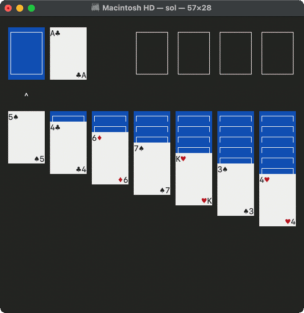Image resolution: width=304 pixels, height=313 pixels.
Task: Minimize the sol window with yellow button
Action: [20, 8]
